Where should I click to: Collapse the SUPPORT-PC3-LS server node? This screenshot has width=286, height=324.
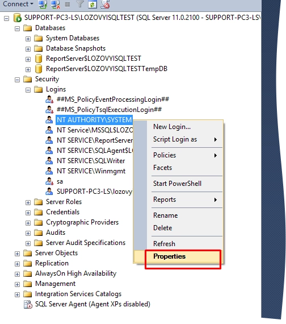[7, 18]
